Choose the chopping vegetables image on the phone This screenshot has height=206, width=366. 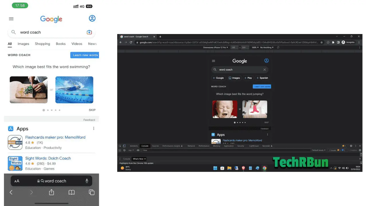[29, 90]
